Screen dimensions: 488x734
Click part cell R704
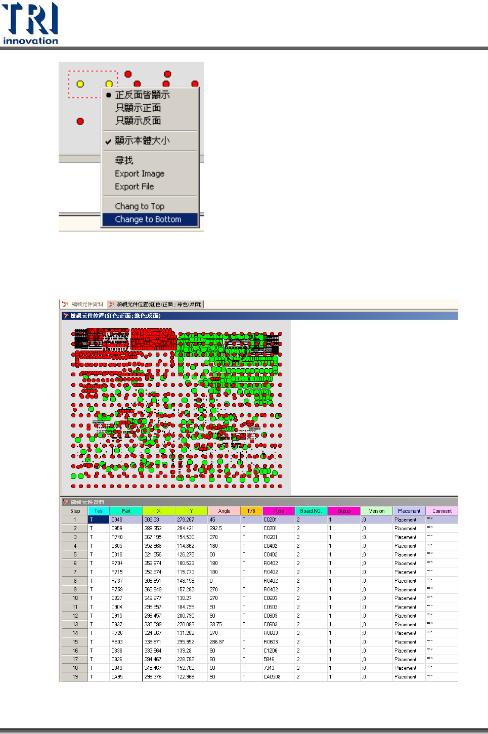pyautogui.click(x=126, y=563)
